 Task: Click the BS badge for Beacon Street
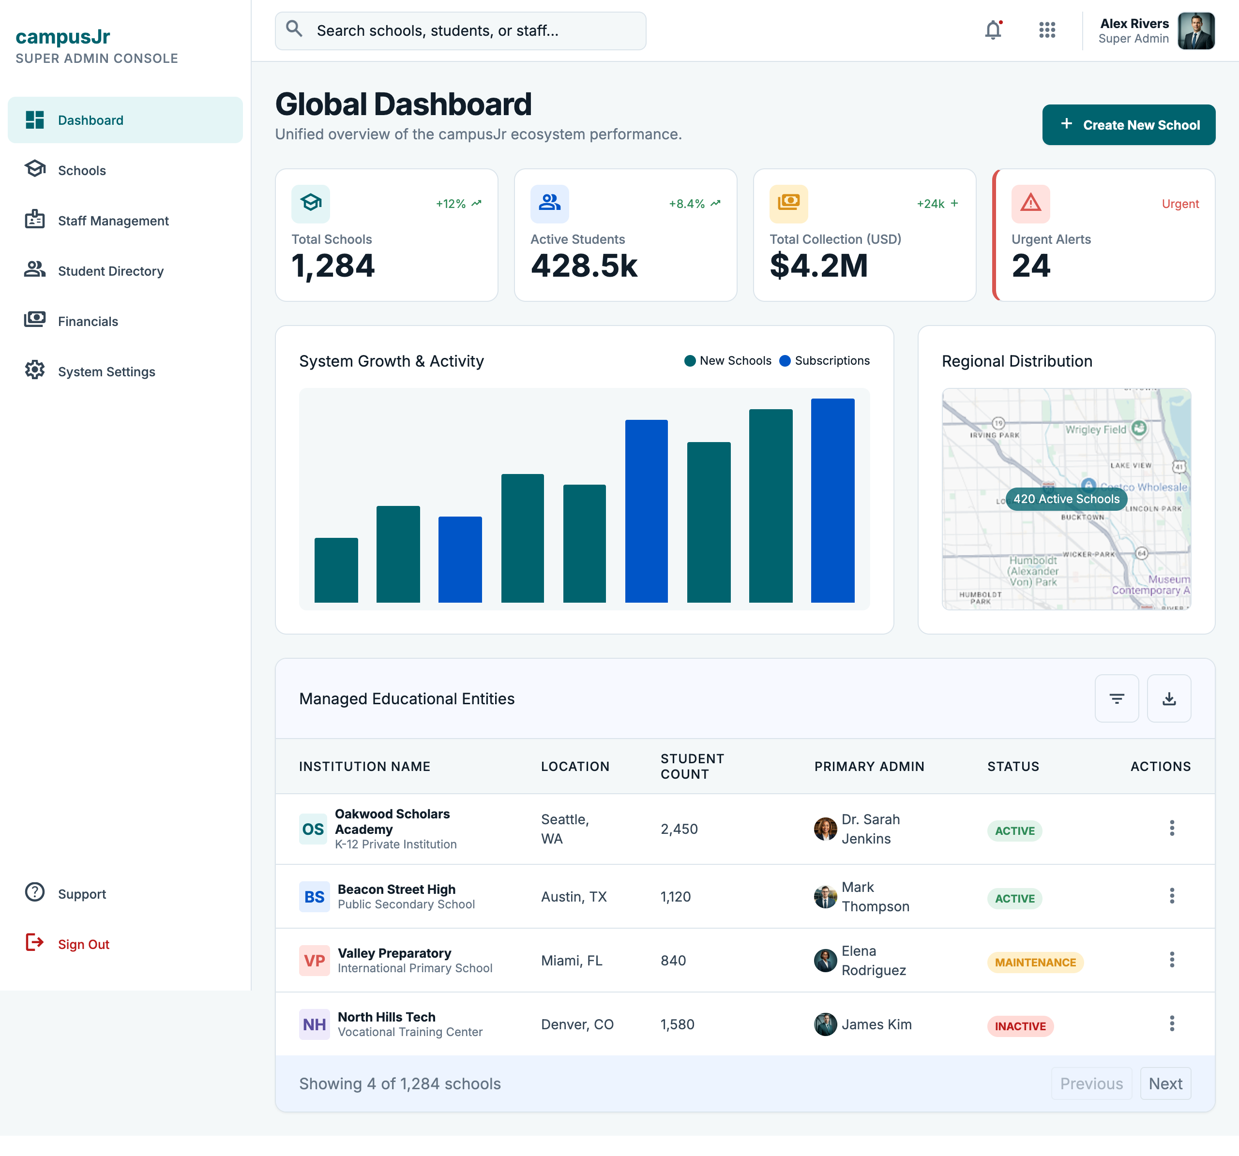pos(314,896)
